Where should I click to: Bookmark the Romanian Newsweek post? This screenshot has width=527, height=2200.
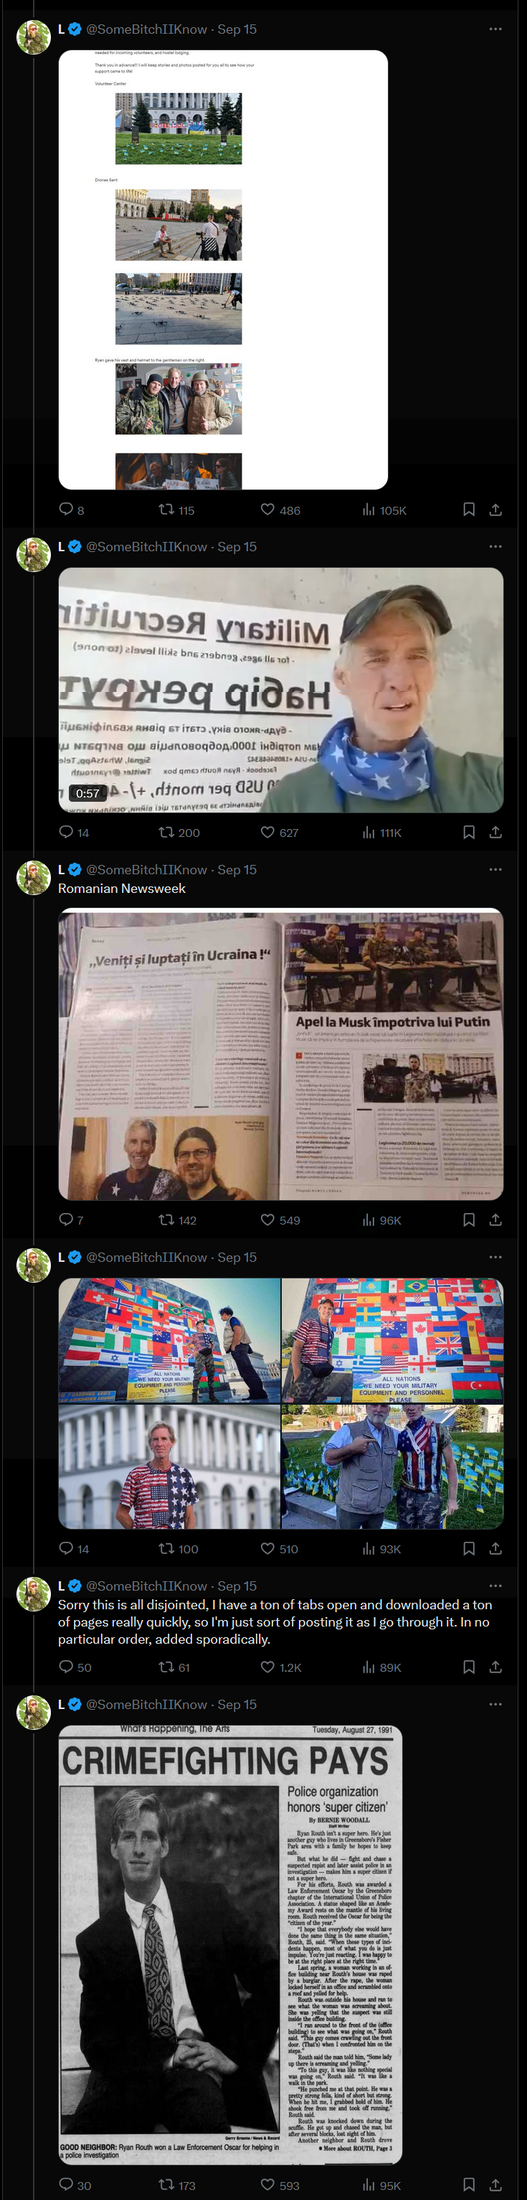pos(468,1220)
